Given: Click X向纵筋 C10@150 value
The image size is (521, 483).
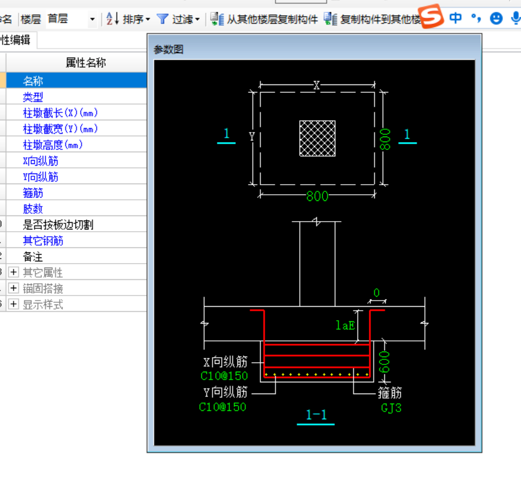Looking at the screenshot, I should click(x=224, y=376).
